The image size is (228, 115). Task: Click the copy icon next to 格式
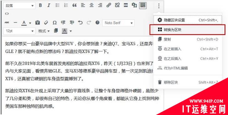tap(56, 31)
